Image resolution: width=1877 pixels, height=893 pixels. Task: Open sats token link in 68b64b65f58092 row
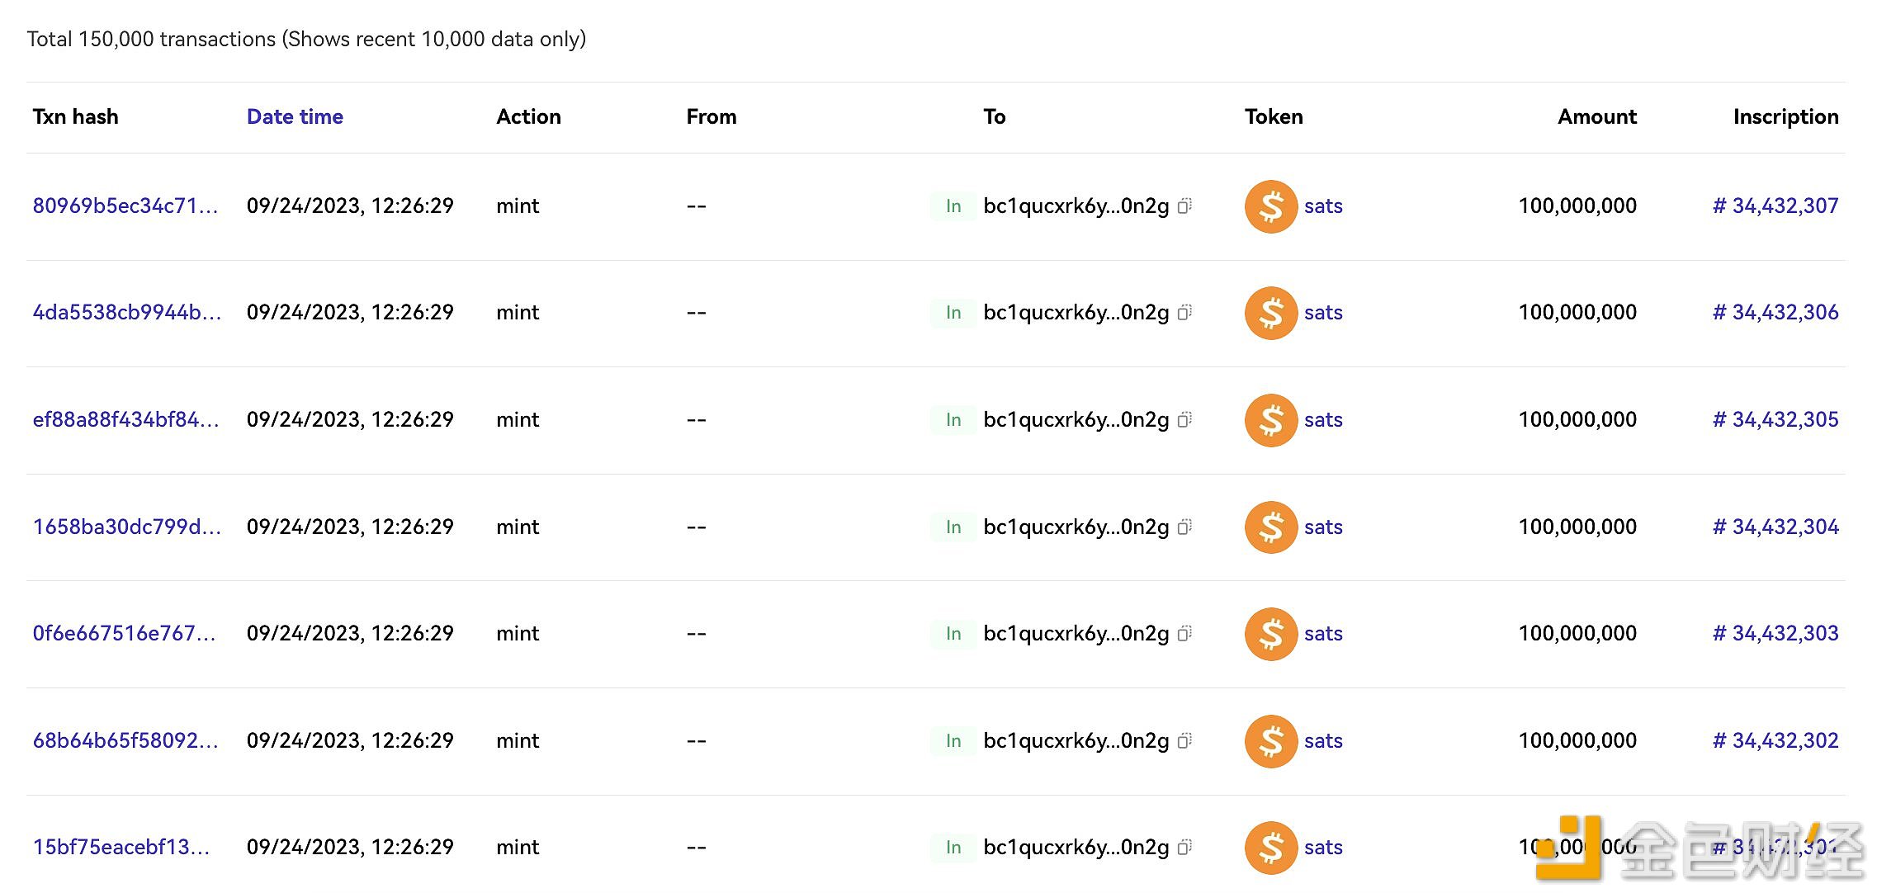1323,741
